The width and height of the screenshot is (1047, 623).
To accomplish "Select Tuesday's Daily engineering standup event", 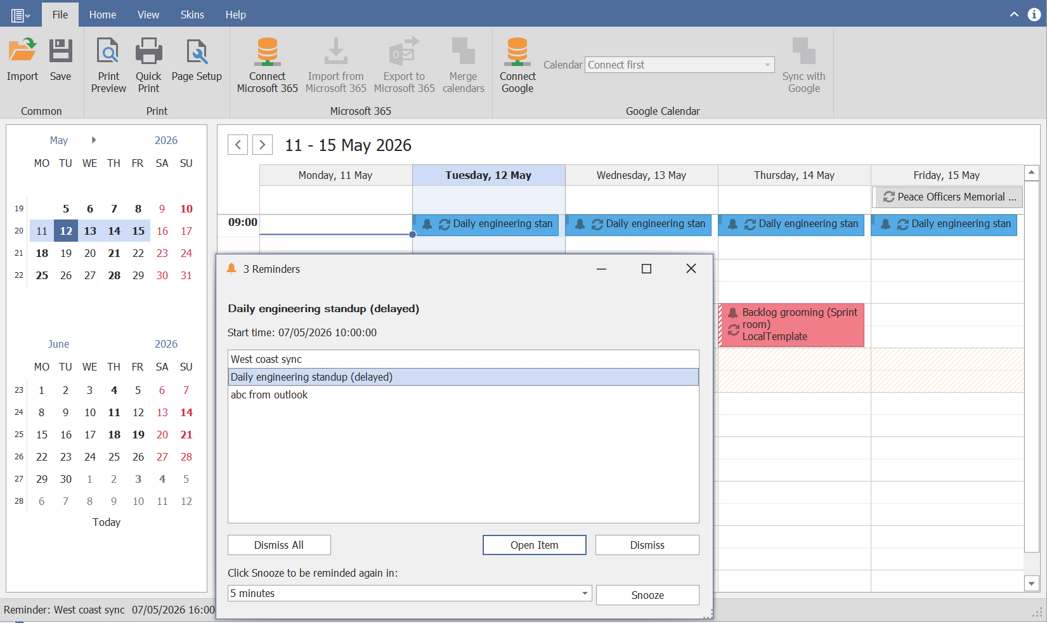I will 486,225.
